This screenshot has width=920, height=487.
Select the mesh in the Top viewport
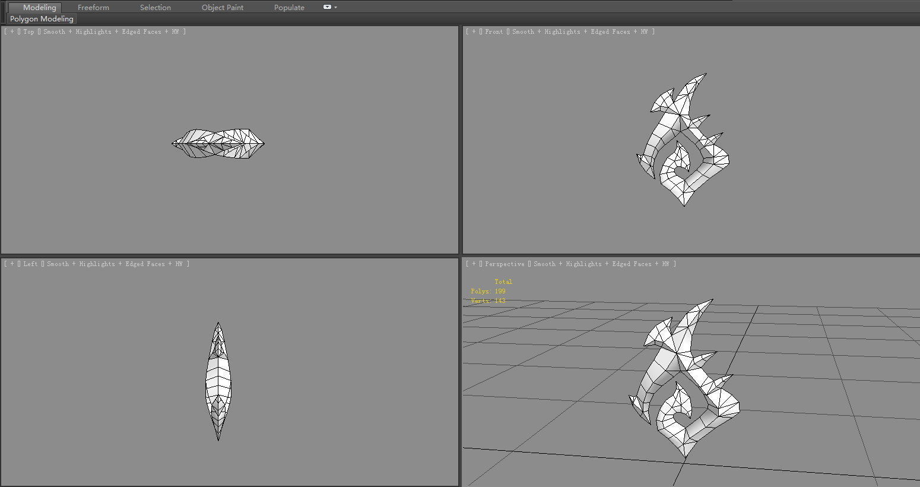pyautogui.click(x=218, y=144)
